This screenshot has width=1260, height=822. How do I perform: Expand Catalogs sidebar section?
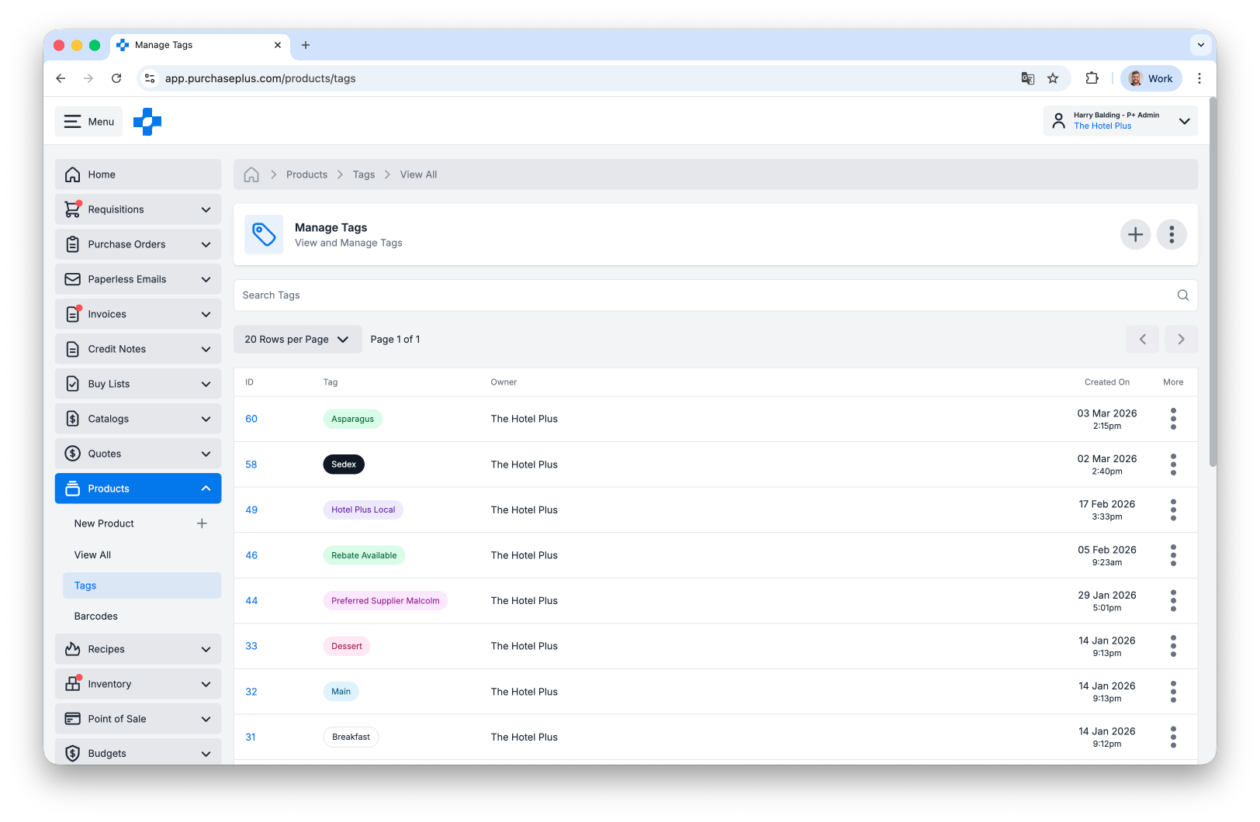[x=138, y=419]
